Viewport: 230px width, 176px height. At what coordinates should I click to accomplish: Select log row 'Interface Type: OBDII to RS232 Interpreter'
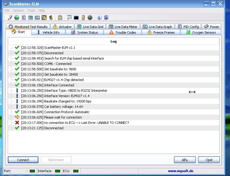[x=114, y=91]
